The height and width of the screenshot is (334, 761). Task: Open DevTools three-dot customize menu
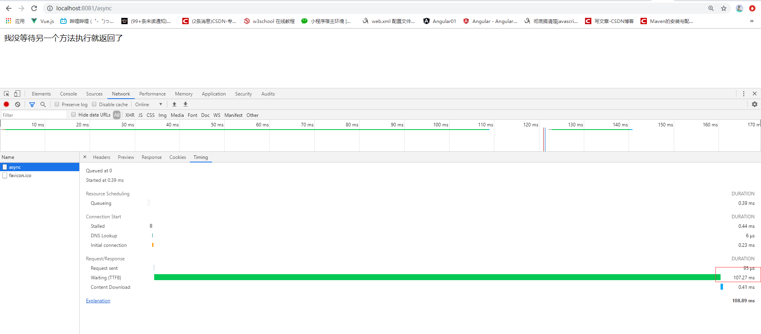[x=744, y=94]
